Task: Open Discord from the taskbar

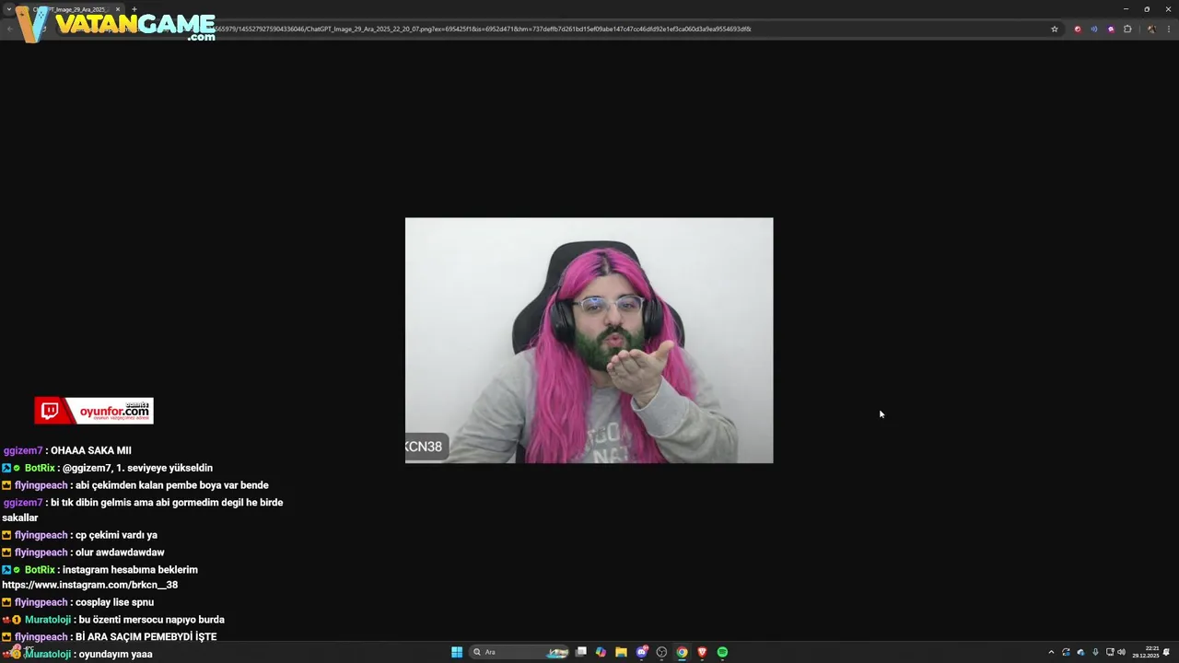Action: [642, 652]
